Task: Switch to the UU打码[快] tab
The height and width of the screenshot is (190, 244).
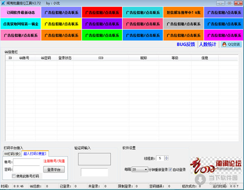Action: pos(12,154)
